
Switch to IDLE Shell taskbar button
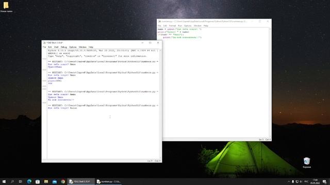81,181
